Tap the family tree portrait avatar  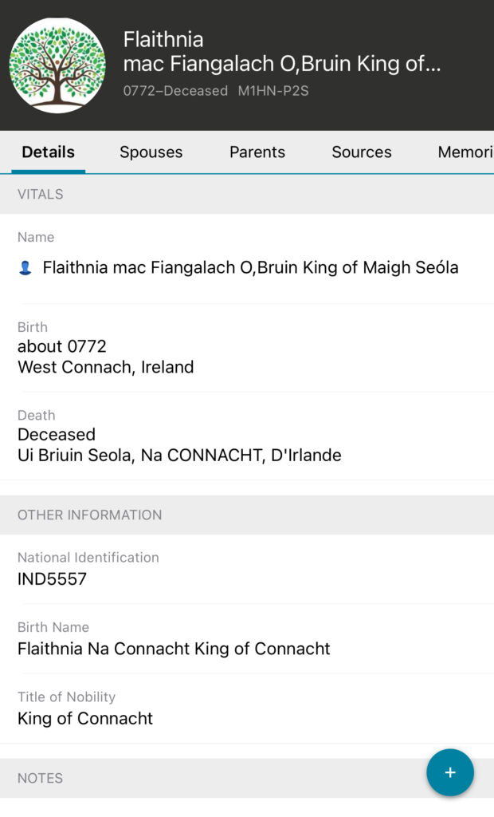[57, 65]
